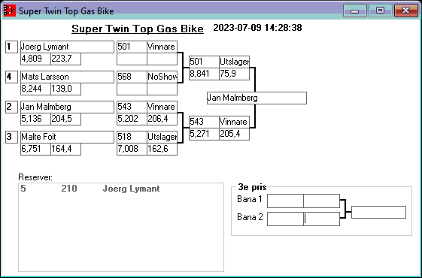The width and height of the screenshot is (422, 278).
Task: Select the 7,008 round time cell
Action: point(132,149)
